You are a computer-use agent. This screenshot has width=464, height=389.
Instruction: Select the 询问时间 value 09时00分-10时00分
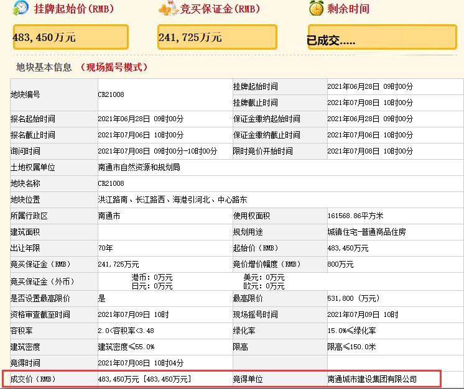[x=157, y=151]
